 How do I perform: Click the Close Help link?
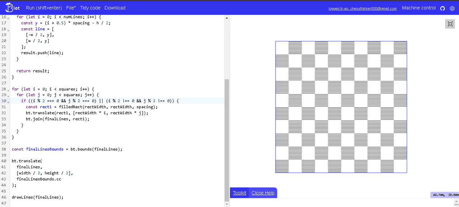pyautogui.click(x=263, y=193)
